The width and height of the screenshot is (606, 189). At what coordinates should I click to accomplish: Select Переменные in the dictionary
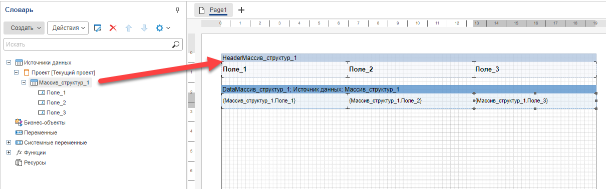[41, 132]
